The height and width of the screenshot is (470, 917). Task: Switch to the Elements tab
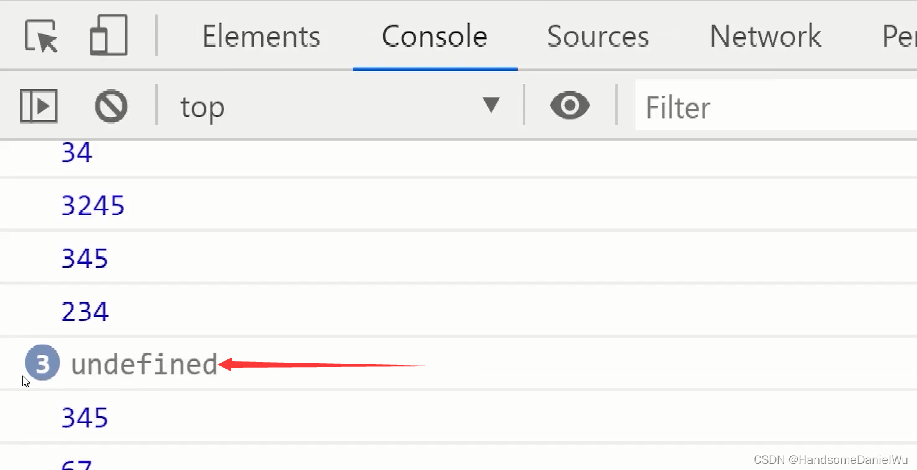261,36
